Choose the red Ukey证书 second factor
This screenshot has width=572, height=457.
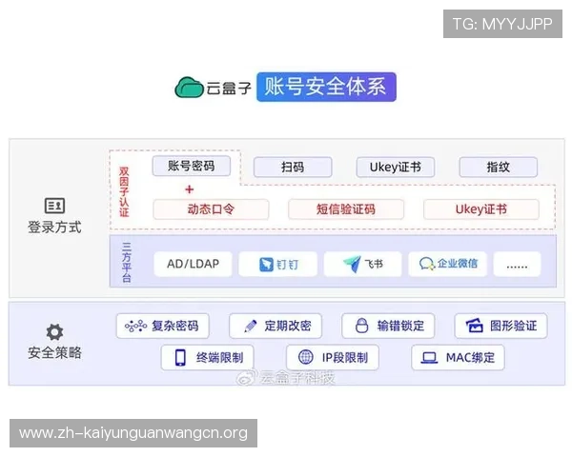(481, 209)
